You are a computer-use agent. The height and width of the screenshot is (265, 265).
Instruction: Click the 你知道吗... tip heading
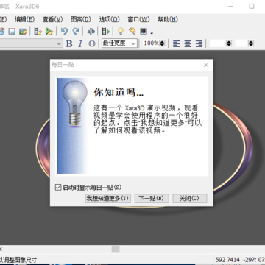[119, 93]
